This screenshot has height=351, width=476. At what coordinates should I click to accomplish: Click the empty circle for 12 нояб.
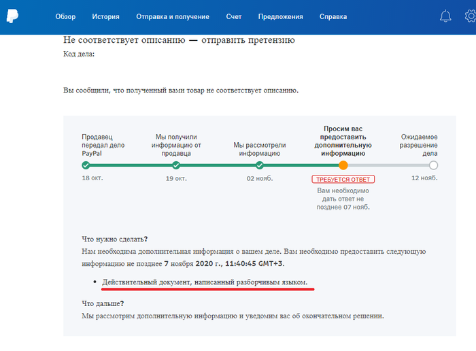[434, 165]
